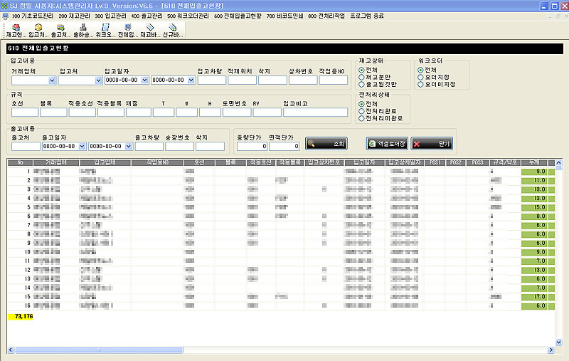Click the 재고바 barcode toolbar icon
The height and width of the screenshot is (361, 569).
point(149,30)
